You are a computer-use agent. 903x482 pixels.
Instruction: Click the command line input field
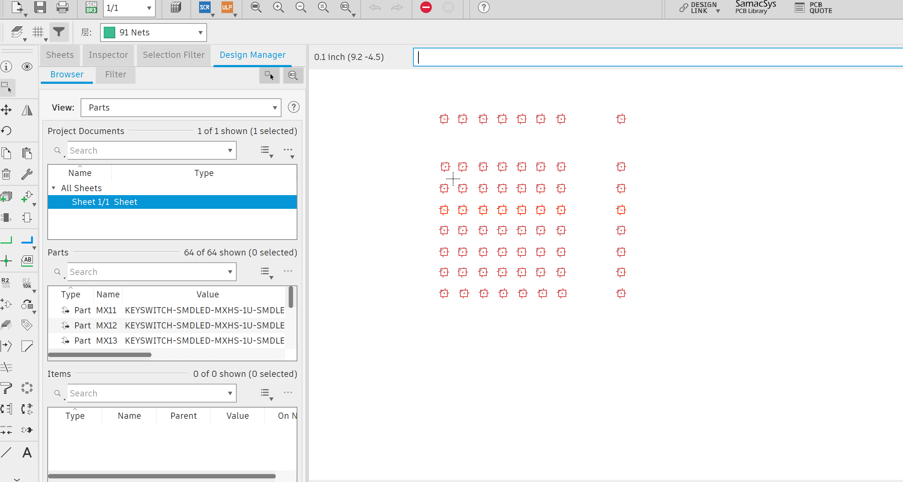(x=658, y=57)
